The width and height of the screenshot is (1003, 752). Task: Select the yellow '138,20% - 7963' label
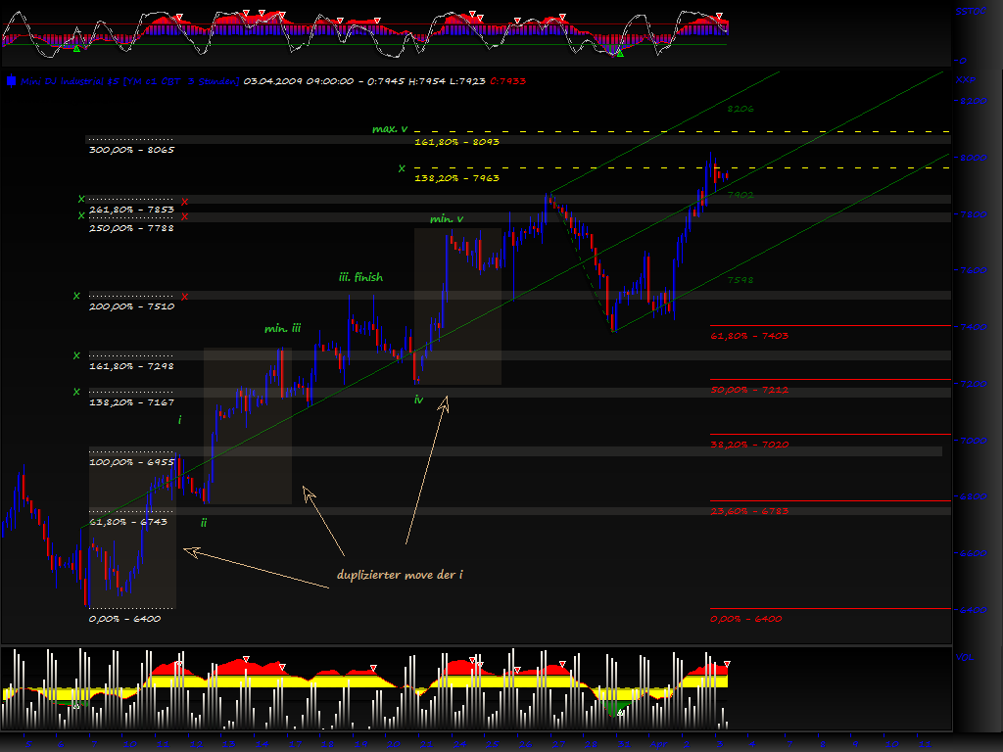456,178
